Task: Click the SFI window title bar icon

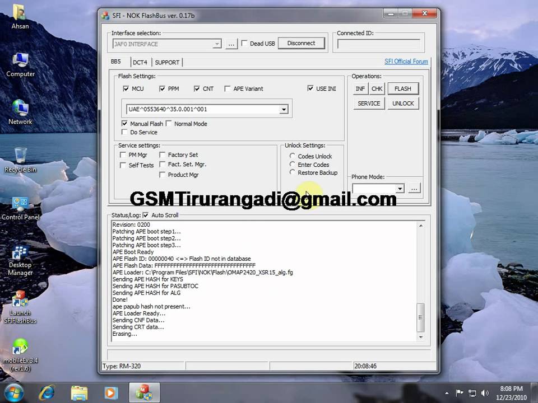Action: (x=105, y=16)
